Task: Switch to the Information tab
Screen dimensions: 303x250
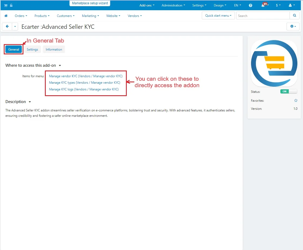Action: (x=54, y=50)
